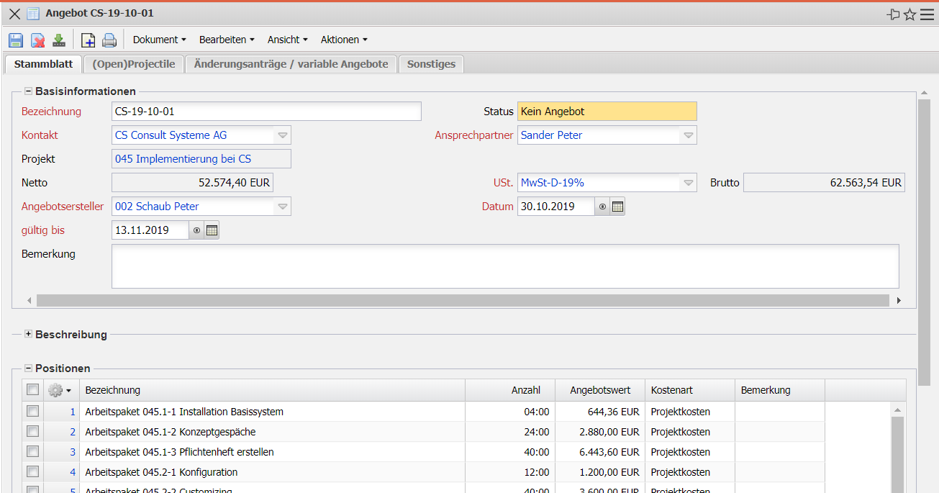The image size is (939, 493).
Task: Pin the window with the pushpin icon
Action: click(x=894, y=14)
